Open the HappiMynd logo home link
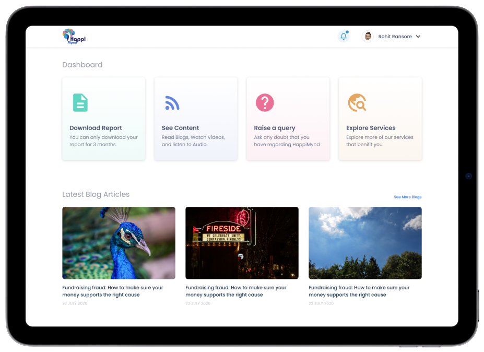Image resolution: width=484 pixels, height=352 pixels. (x=74, y=37)
